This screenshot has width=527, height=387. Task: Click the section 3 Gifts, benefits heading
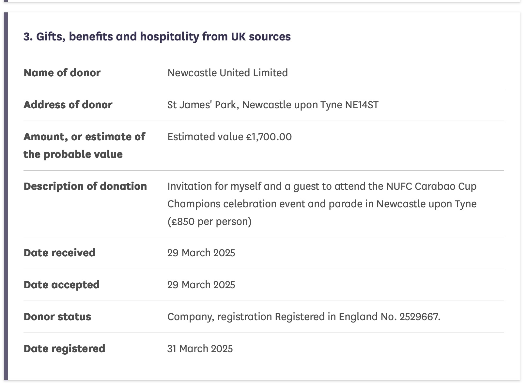[x=157, y=37]
